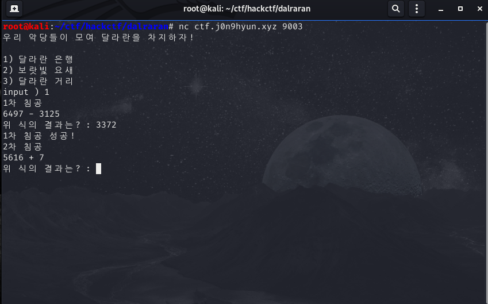This screenshot has height=304, width=488.
Task: Click the line '1) 달라란 은행'
Action: (x=38, y=59)
